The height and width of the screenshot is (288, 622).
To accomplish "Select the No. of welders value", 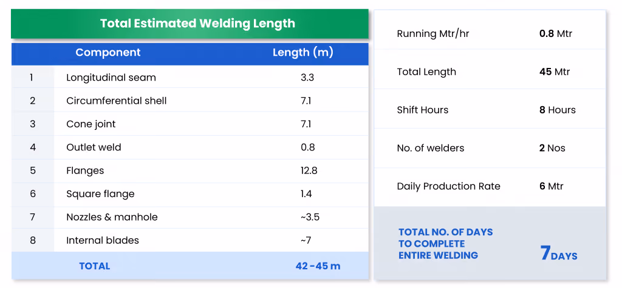I will click(x=552, y=148).
